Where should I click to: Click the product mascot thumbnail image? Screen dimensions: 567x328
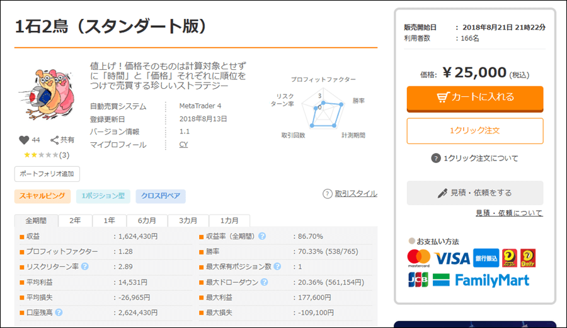click(x=41, y=96)
